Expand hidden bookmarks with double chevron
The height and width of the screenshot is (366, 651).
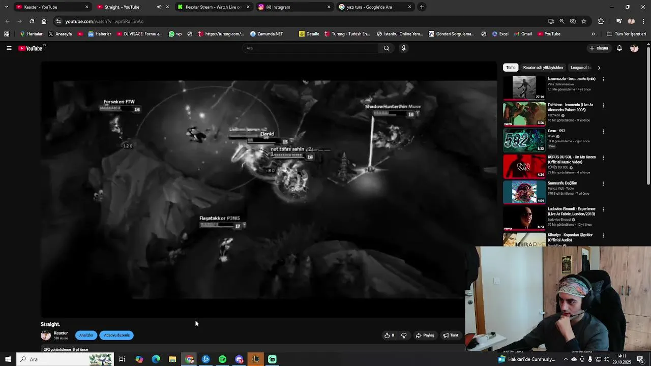(x=593, y=34)
